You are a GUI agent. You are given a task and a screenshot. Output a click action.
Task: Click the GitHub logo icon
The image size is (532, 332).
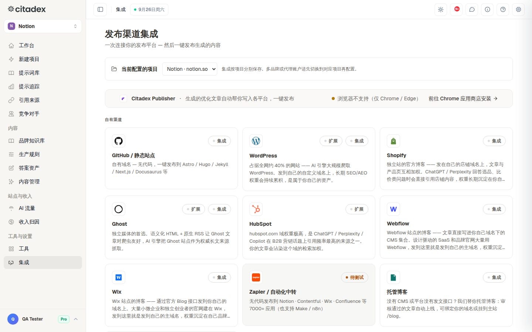[x=119, y=141]
